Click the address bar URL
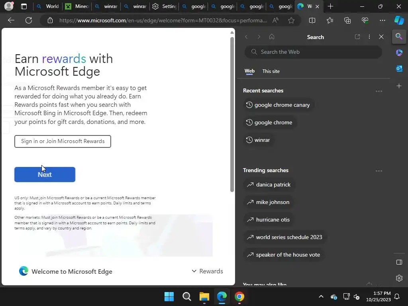The image size is (408, 306). (x=163, y=20)
